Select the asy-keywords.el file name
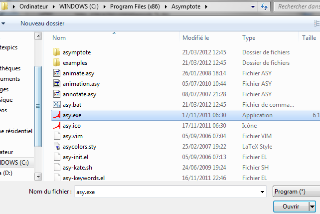The height and width of the screenshot is (214, 320). [84, 178]
